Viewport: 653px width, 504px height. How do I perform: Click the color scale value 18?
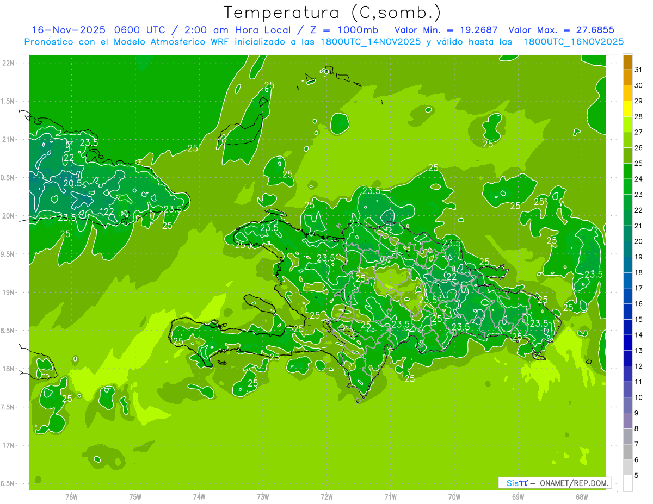[x=639, y=272]
